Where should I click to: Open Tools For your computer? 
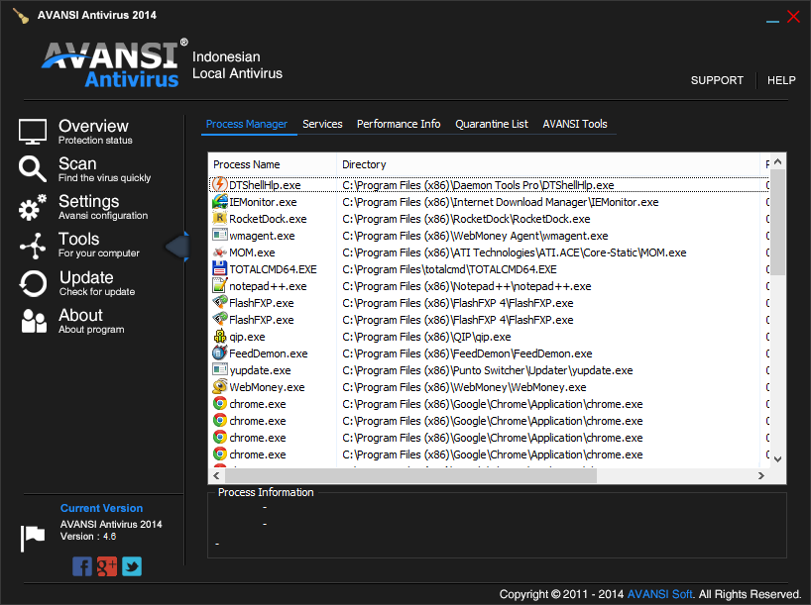point(99,246)
